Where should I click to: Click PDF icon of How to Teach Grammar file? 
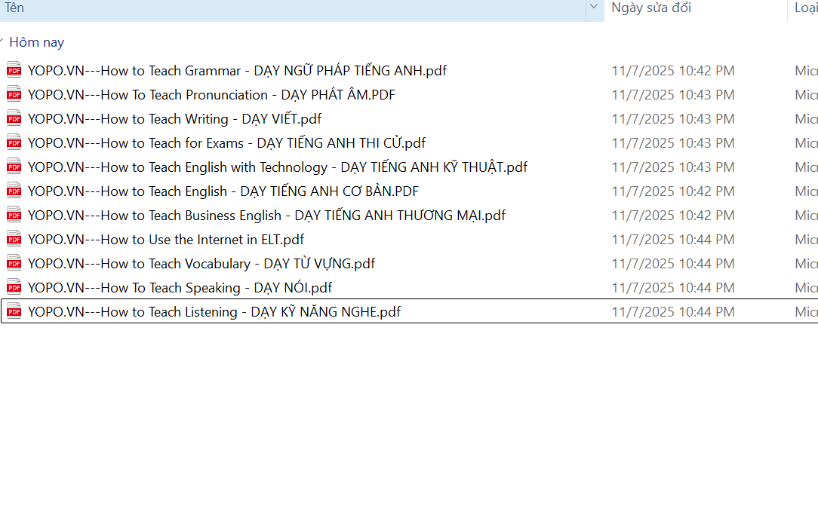tap(14, 71)
